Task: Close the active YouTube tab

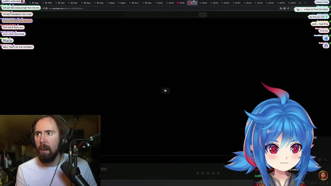Action: click(195, 3)
